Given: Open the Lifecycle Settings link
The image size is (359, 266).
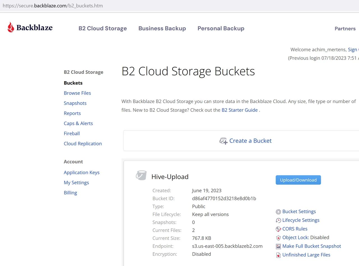Looking at the screenshot, I should 301,220.
